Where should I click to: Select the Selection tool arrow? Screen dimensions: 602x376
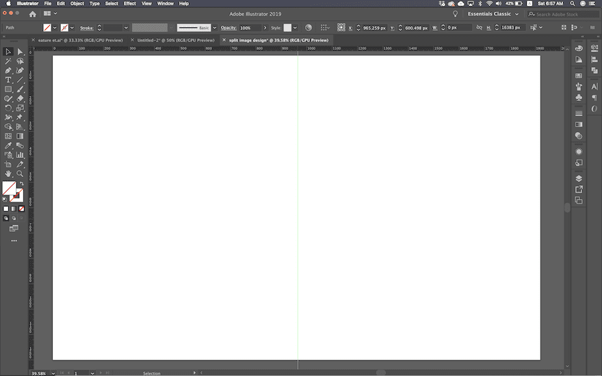pos(8,51)
